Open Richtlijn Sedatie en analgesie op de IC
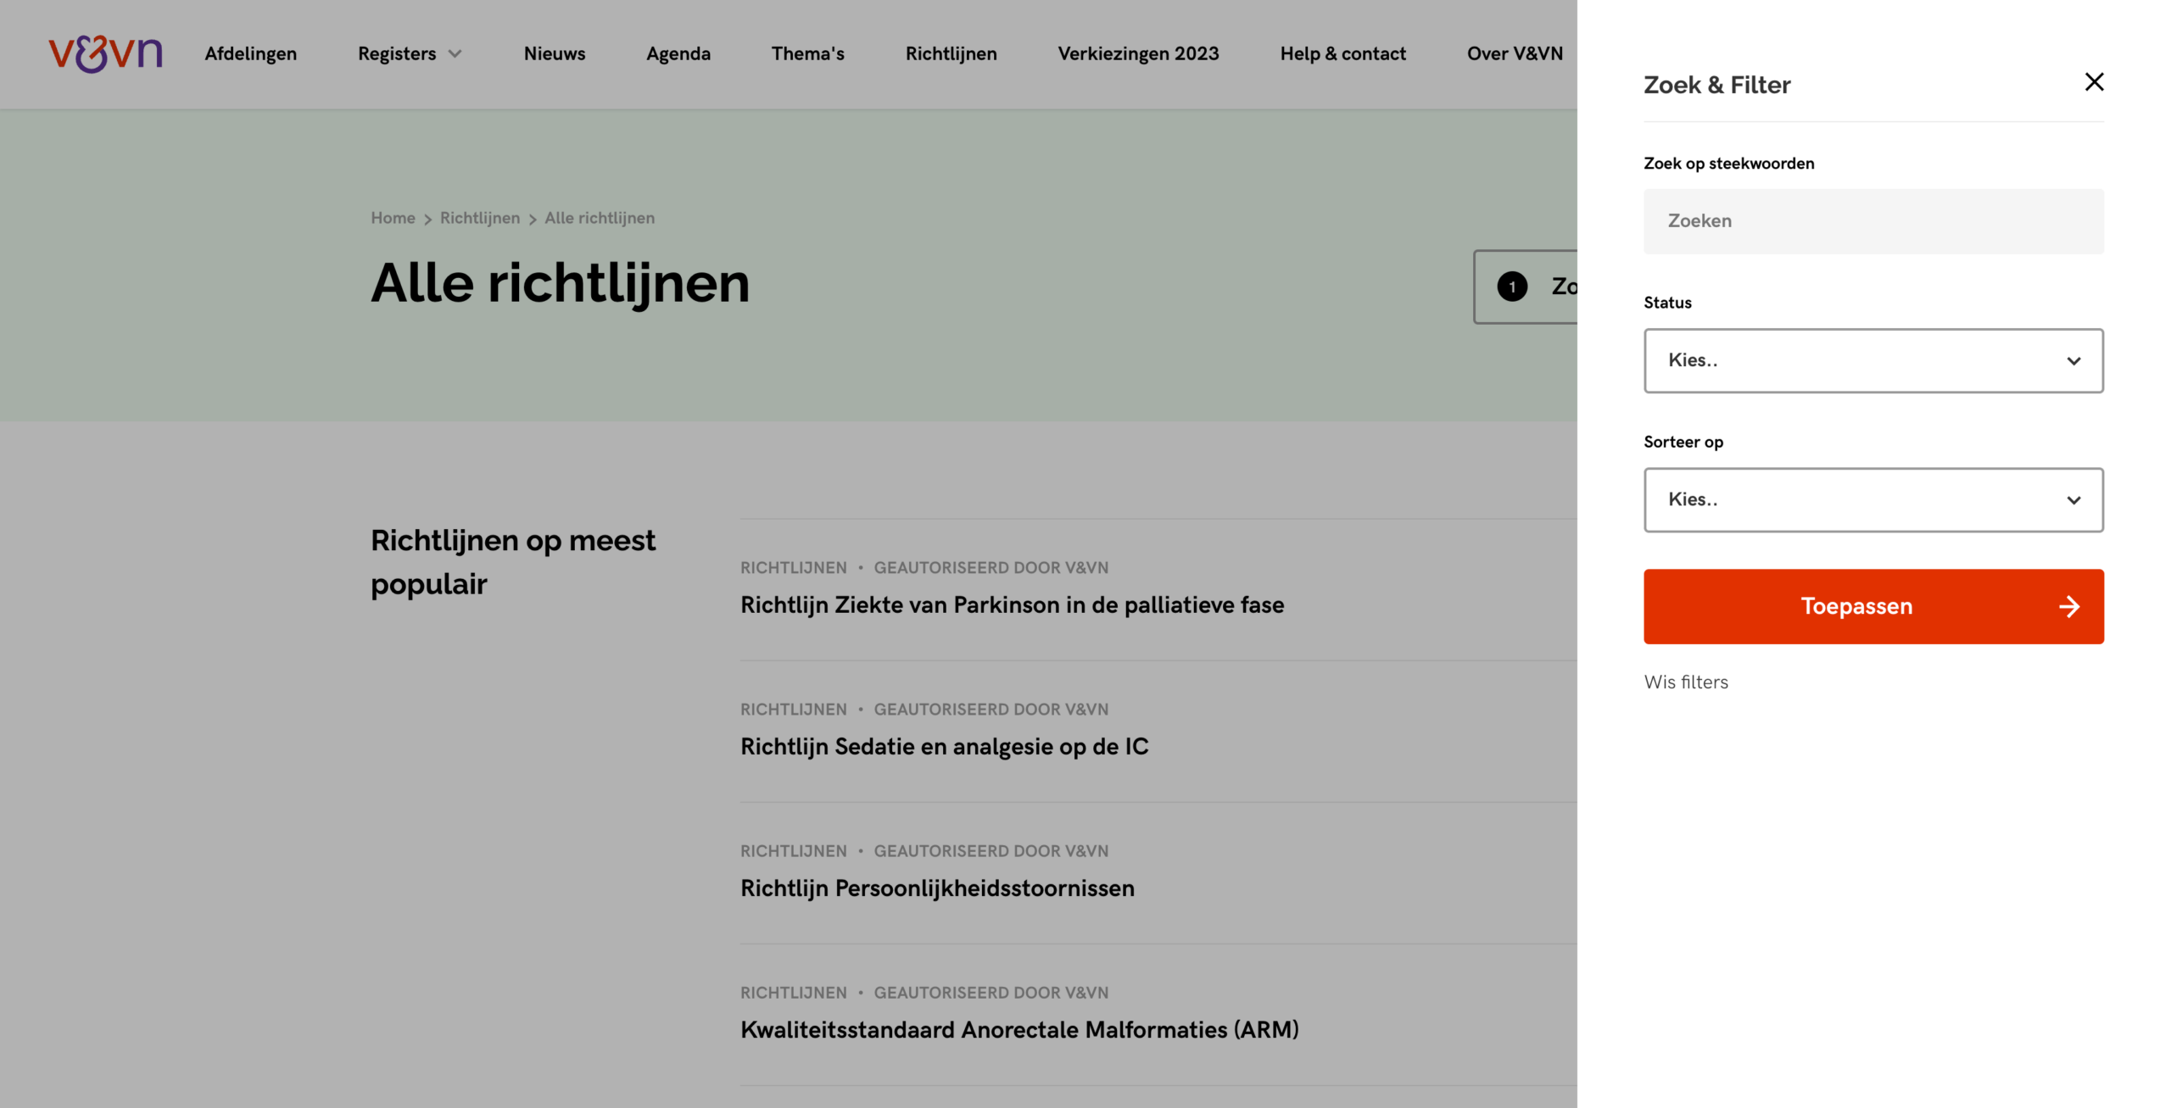The image size is (2171, 1108). pyautogui.click(x=944, y=746)
